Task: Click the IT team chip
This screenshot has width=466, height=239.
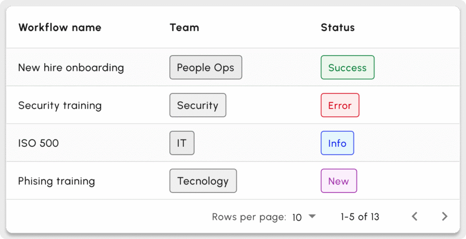Action: coord(182,143)
